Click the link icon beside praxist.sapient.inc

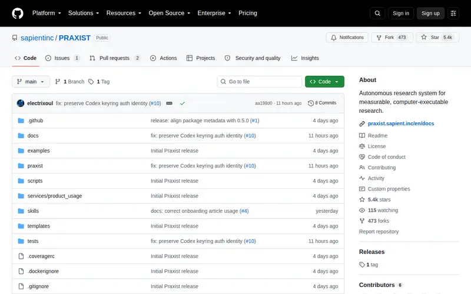362,123
